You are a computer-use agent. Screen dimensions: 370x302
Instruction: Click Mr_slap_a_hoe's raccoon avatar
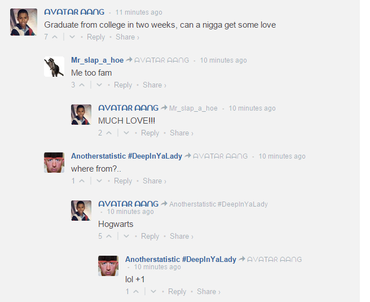tap(54, 67)
